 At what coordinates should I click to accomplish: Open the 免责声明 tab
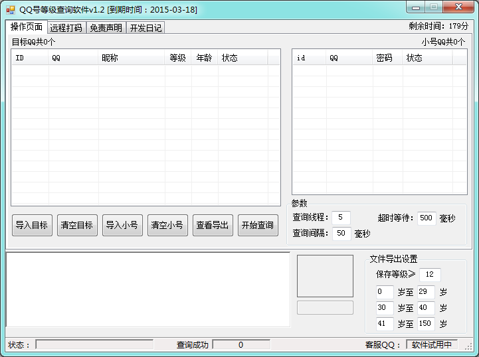tap(106, 28)
